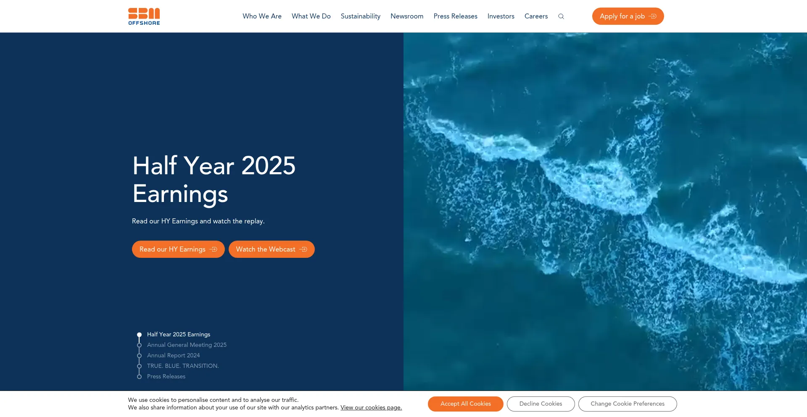807x417 pixels.
Task: Expand the Newsroom navigation item
Action: 406,16
